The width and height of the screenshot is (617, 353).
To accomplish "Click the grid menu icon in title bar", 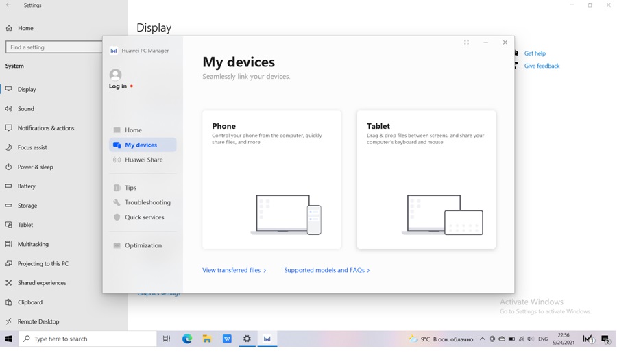I will tap(466, 42).
